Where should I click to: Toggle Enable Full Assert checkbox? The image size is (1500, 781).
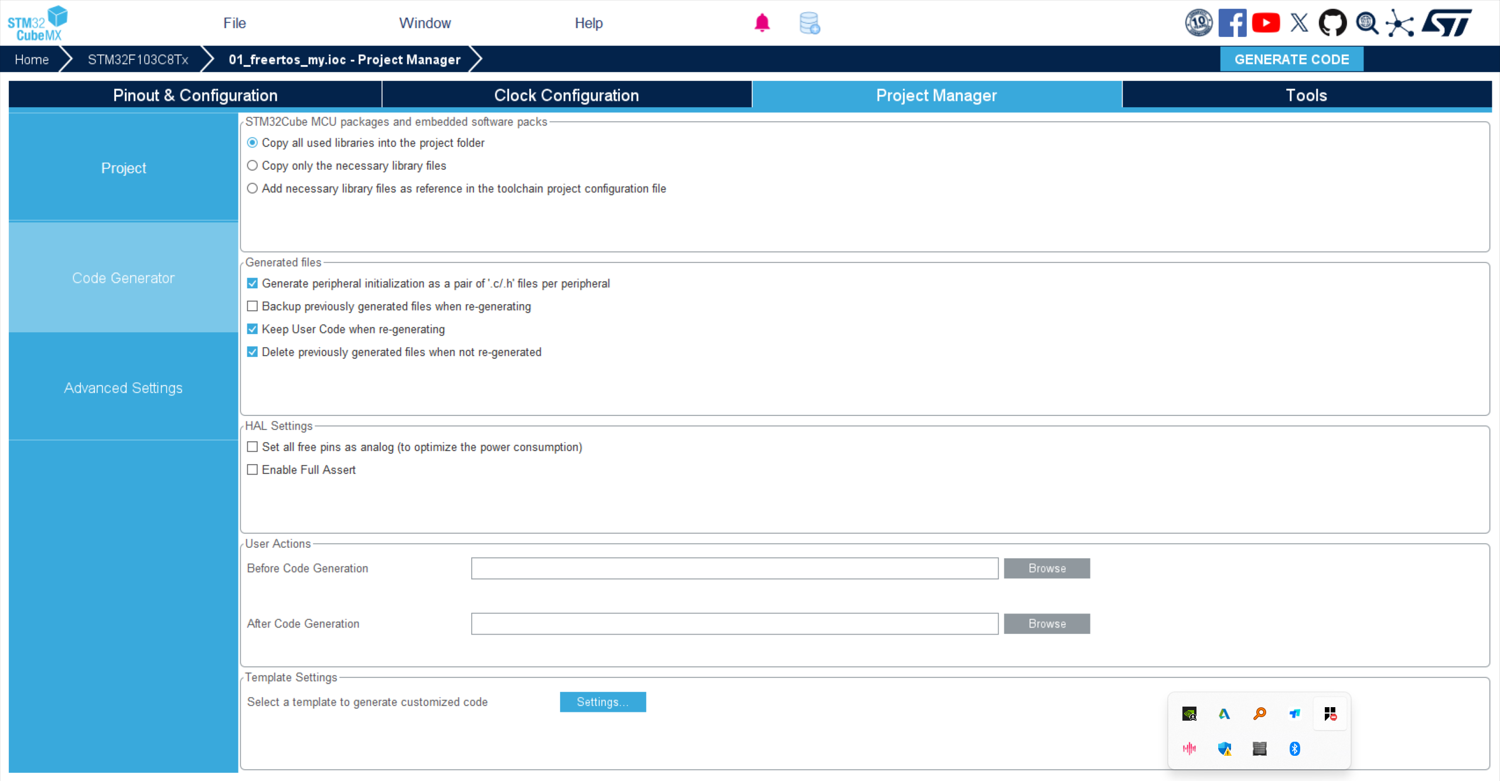click(x=253, y=470)
